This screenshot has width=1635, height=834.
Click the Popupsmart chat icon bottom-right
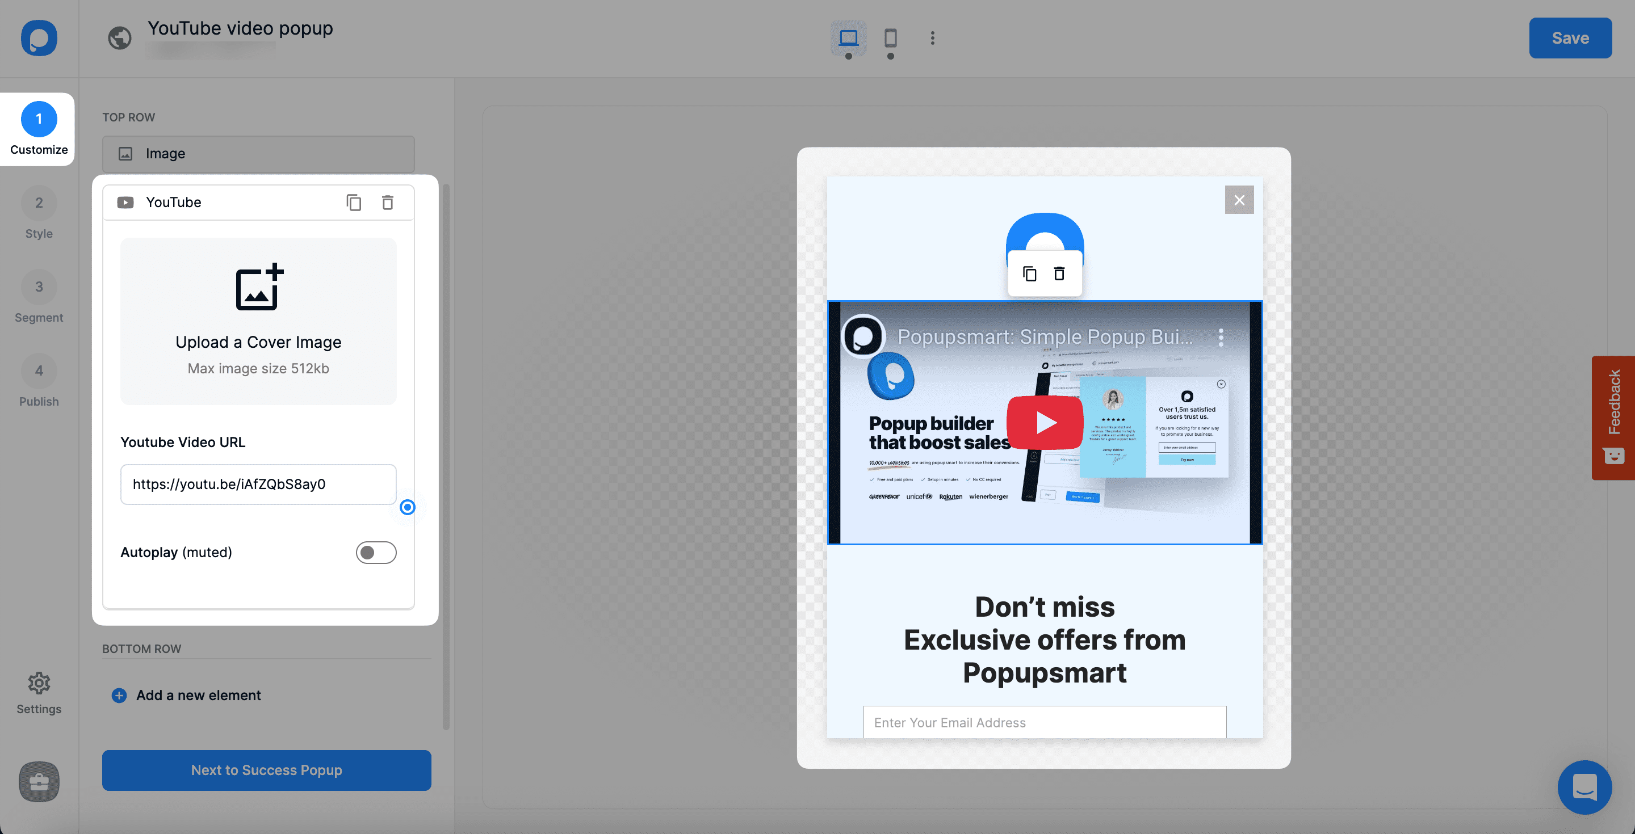pos(1586,785)
